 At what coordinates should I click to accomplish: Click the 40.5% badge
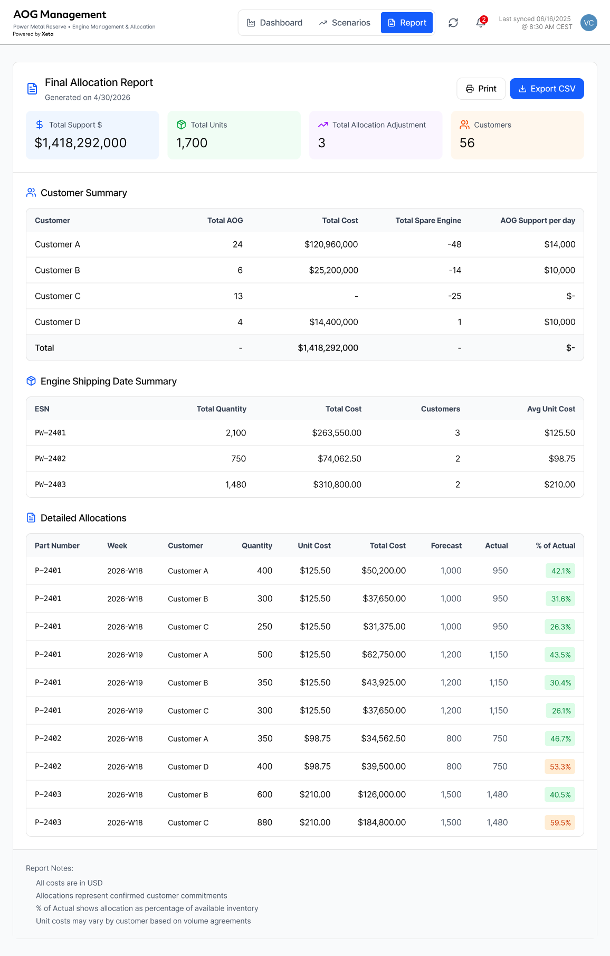pos(560,794)
